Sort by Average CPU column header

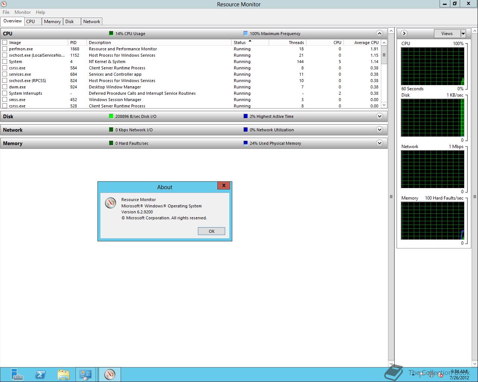[x=362, y=43]
